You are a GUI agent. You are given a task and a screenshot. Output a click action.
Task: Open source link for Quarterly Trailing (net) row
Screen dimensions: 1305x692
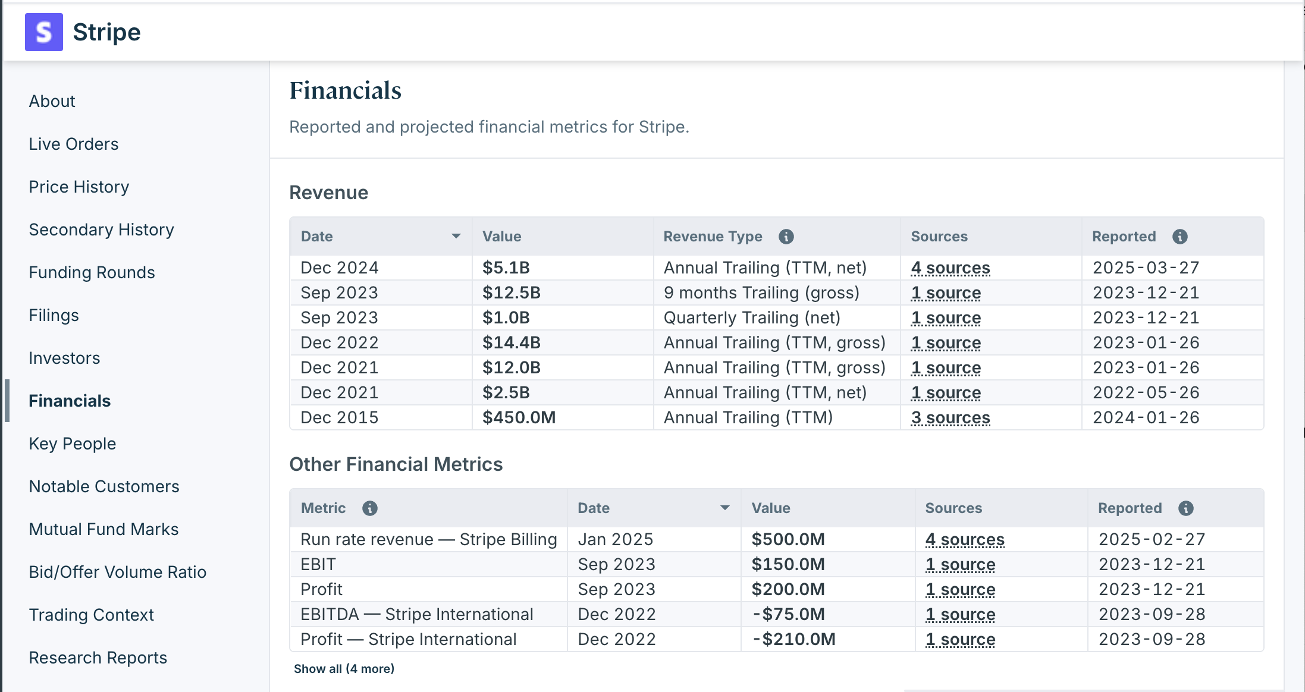pyautogui.click(x=946, y=318)
